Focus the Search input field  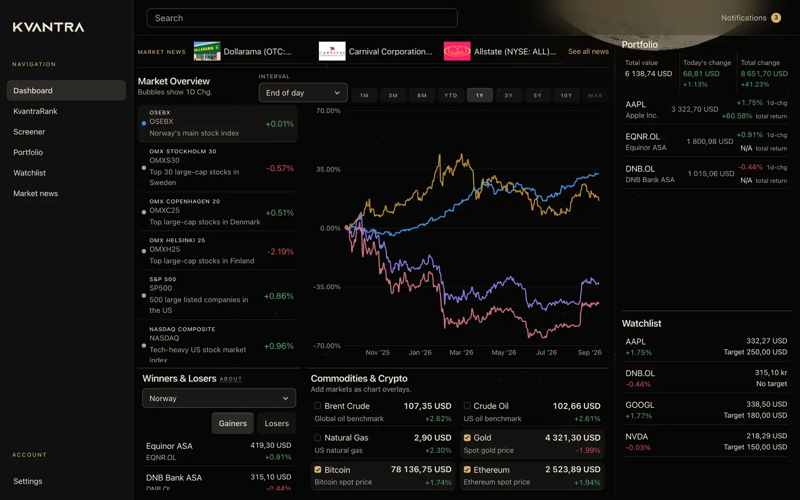coord(302,18)
